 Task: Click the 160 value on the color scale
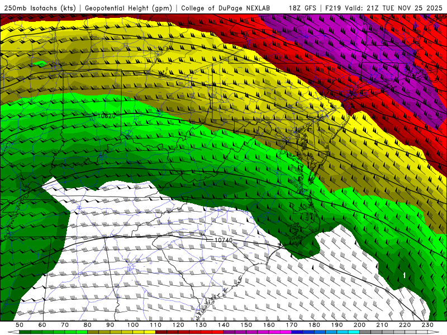(x=269, y=325)
